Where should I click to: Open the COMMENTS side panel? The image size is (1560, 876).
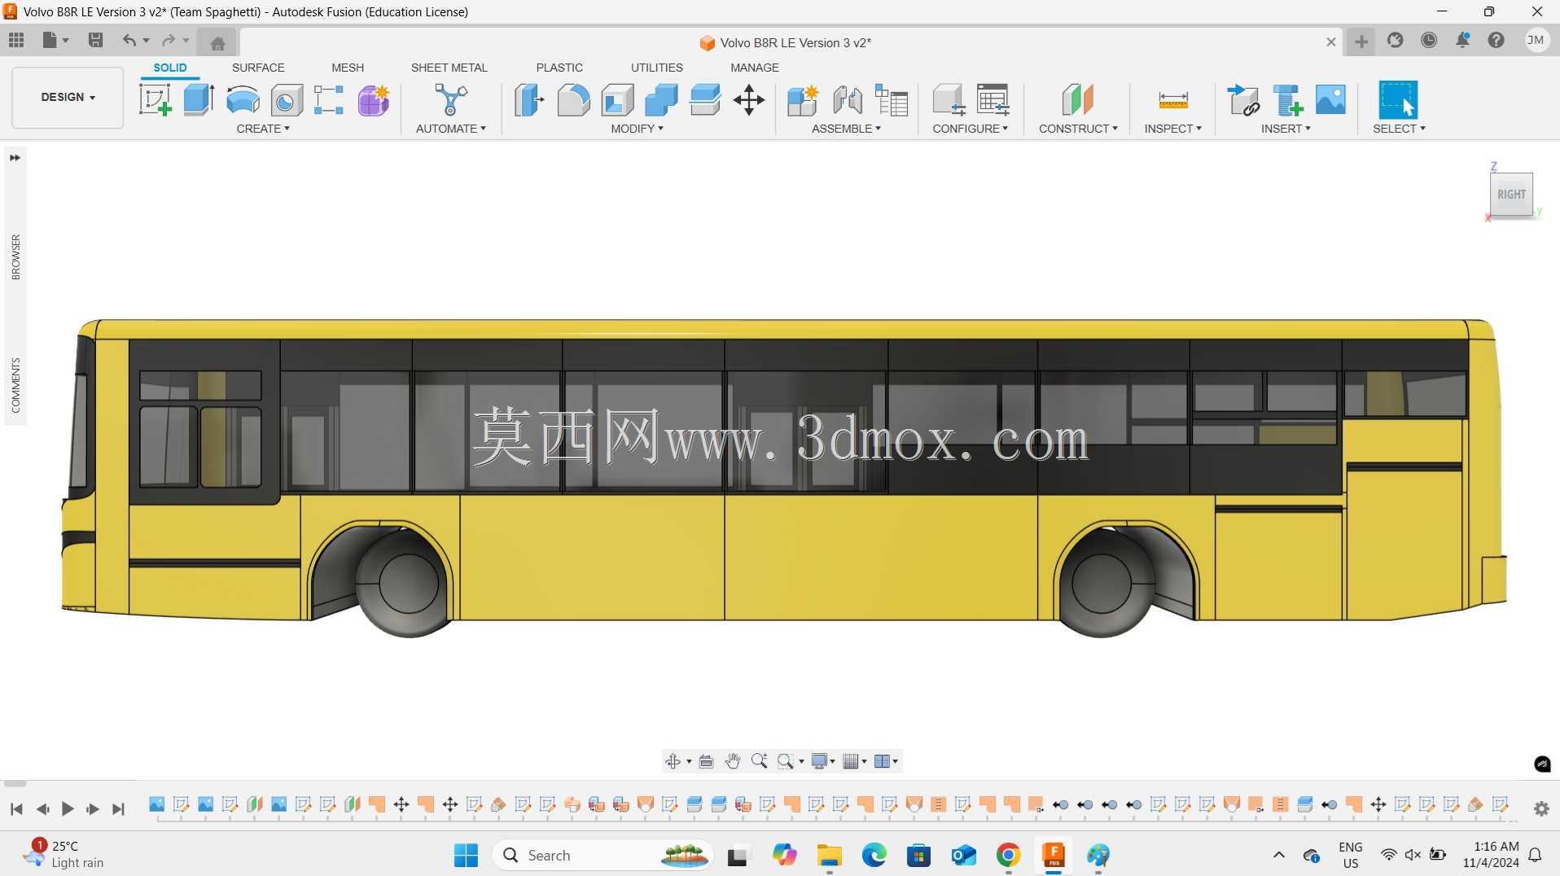[x=15, y=385]
